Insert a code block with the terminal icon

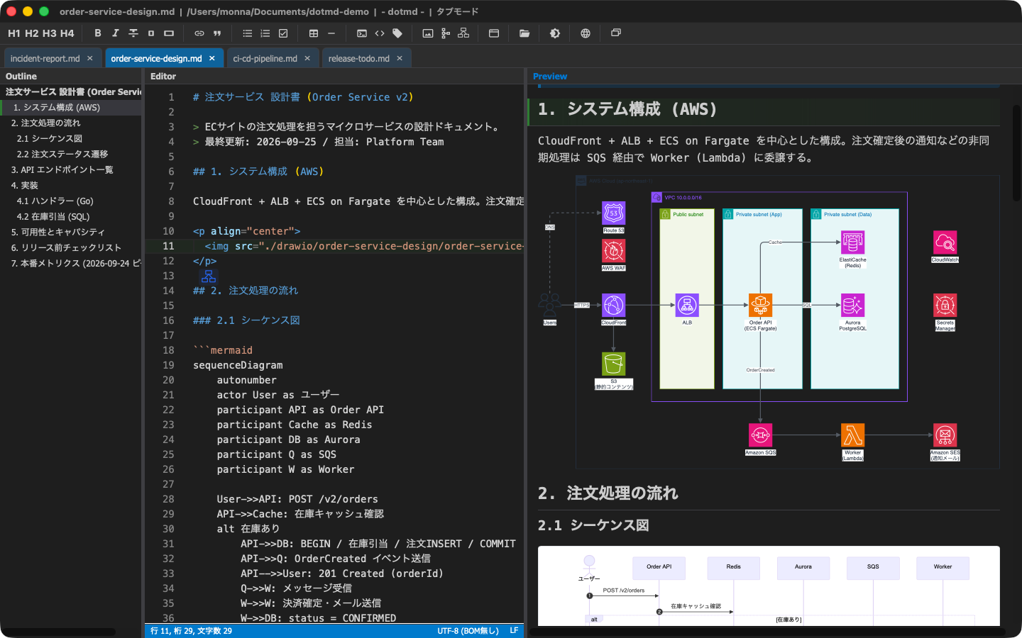point(362,33)
